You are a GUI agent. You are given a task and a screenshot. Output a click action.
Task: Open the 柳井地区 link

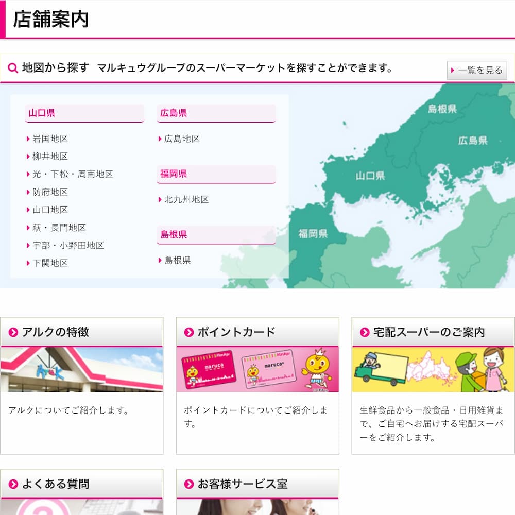point(50,157)
